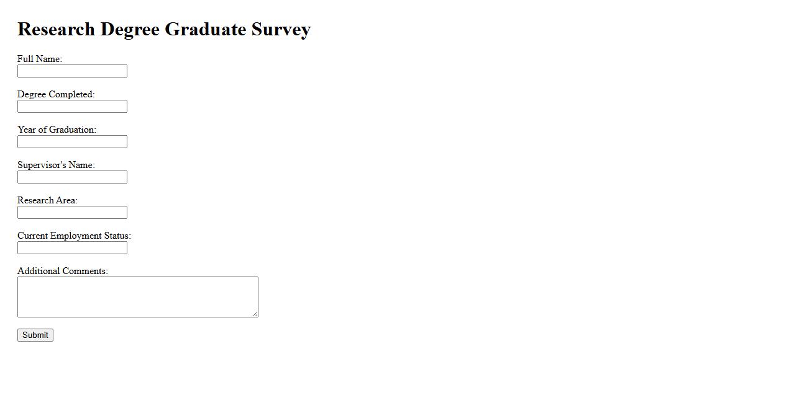The width and height of the screenshot is (794, 403).
Task: Activate the Research Area text box
Action: click(72, 213)
